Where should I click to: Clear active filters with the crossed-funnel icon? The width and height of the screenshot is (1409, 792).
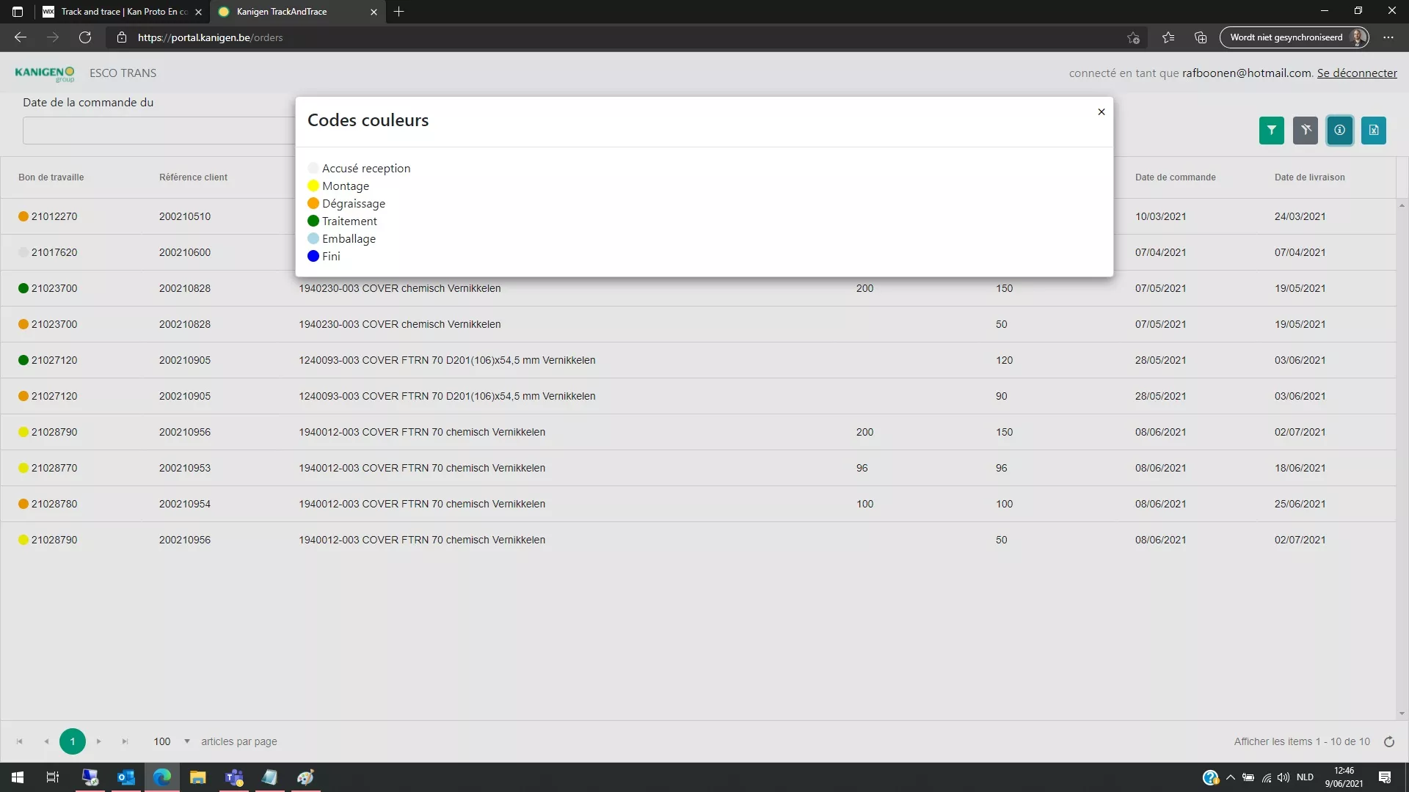pyautogui.click(x=1306, y=130)
